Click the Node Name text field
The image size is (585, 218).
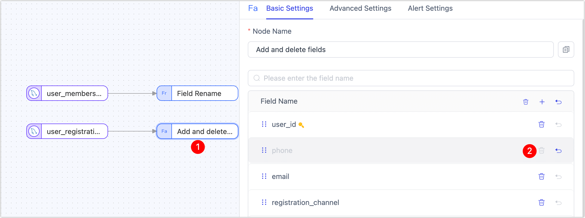click(x=400, y=50)
